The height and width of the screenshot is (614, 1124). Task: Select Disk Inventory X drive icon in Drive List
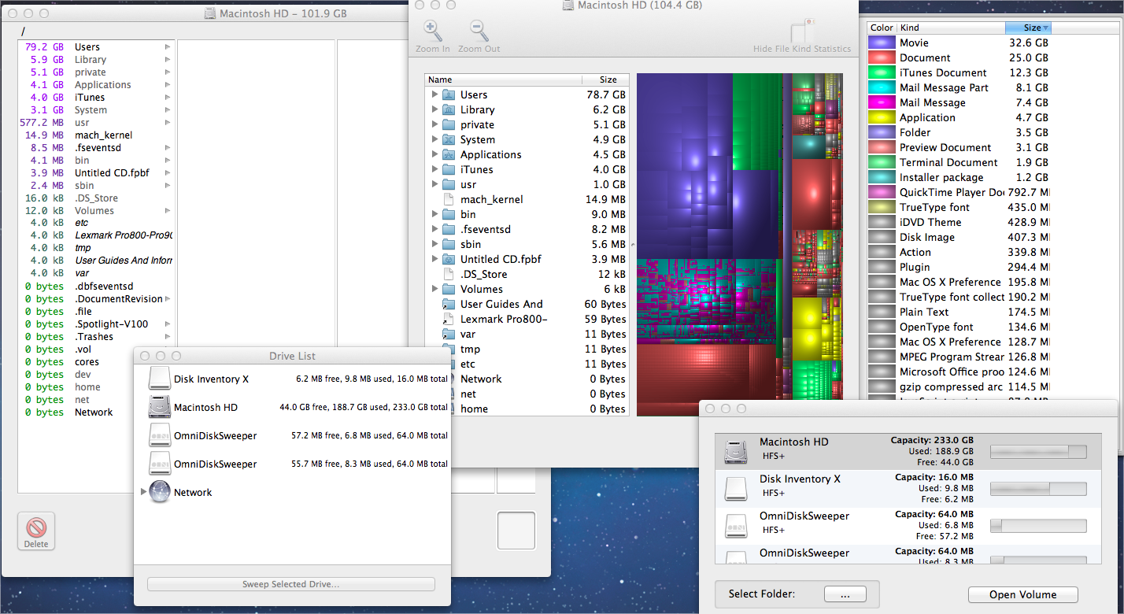[x=160, y=379]
